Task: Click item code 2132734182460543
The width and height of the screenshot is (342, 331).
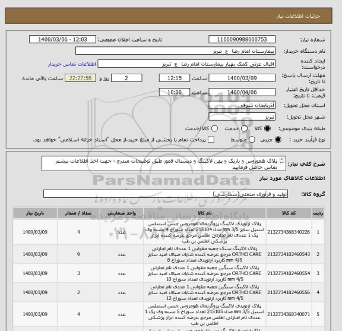Action: [289, 254]
